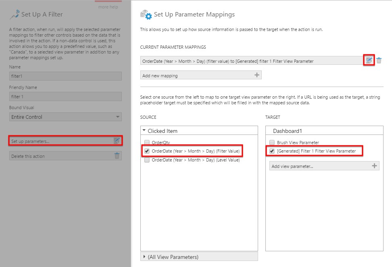Click the pencil icon to edit the OrderDate mapping
The width and height of the screenshot is (392, 267).
(x=369, y=60)
